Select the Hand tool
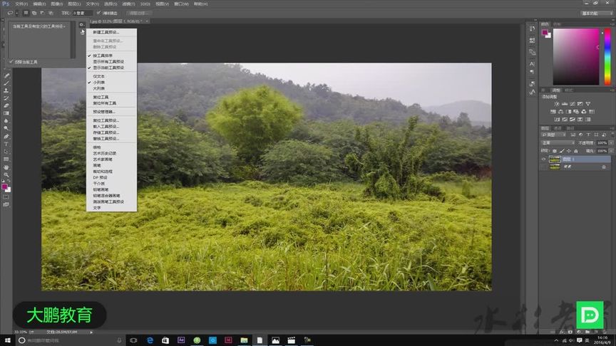 coord(6,167)
